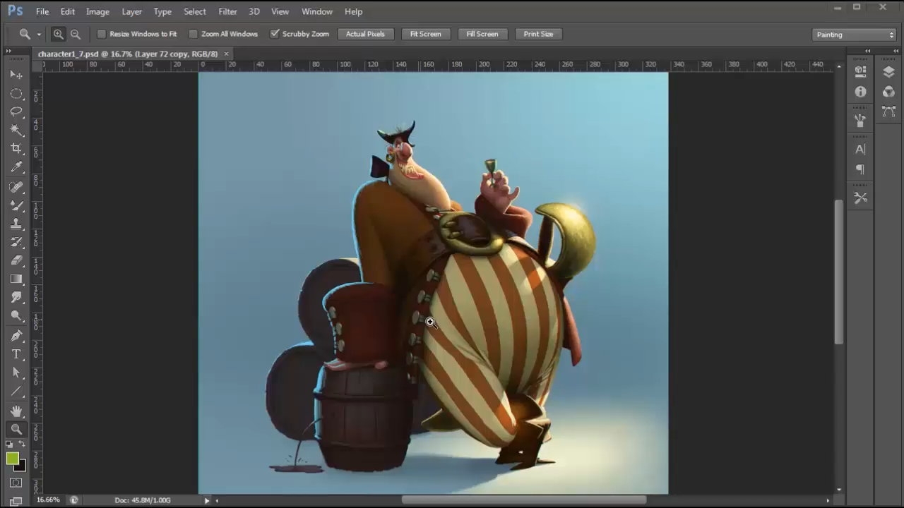Select the Clone Stamp tool
The image size is (904, 508).
coord(16,224)
